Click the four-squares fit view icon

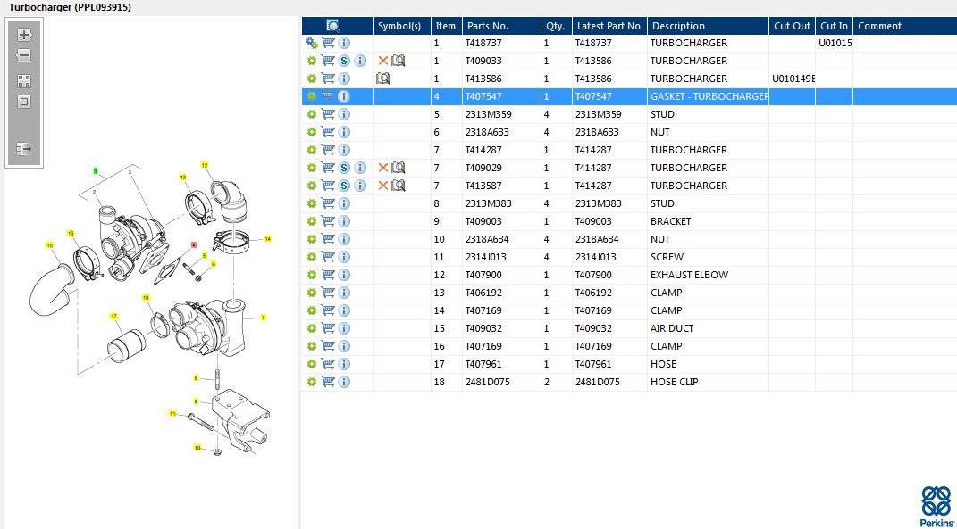(24, 80)
